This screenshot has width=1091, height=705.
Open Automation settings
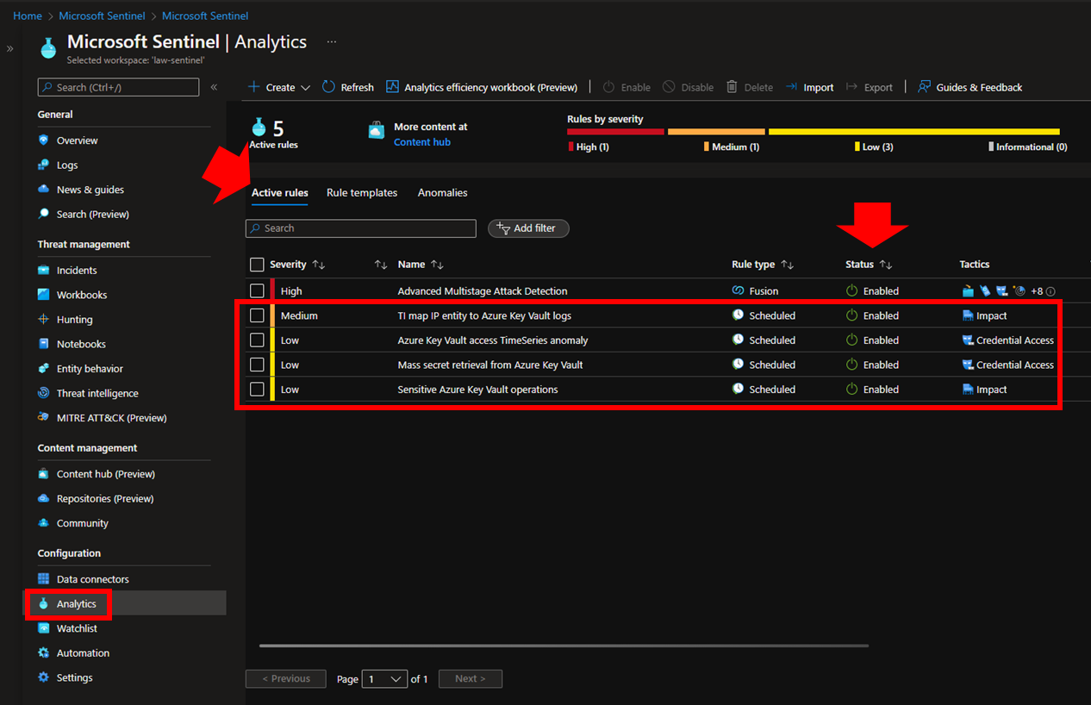83,653
